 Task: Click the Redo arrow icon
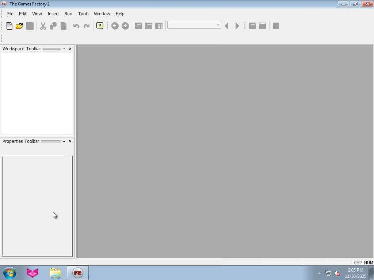(87, 26)
